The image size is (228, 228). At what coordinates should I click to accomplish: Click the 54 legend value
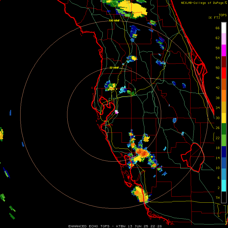click(x=218, y=58)
